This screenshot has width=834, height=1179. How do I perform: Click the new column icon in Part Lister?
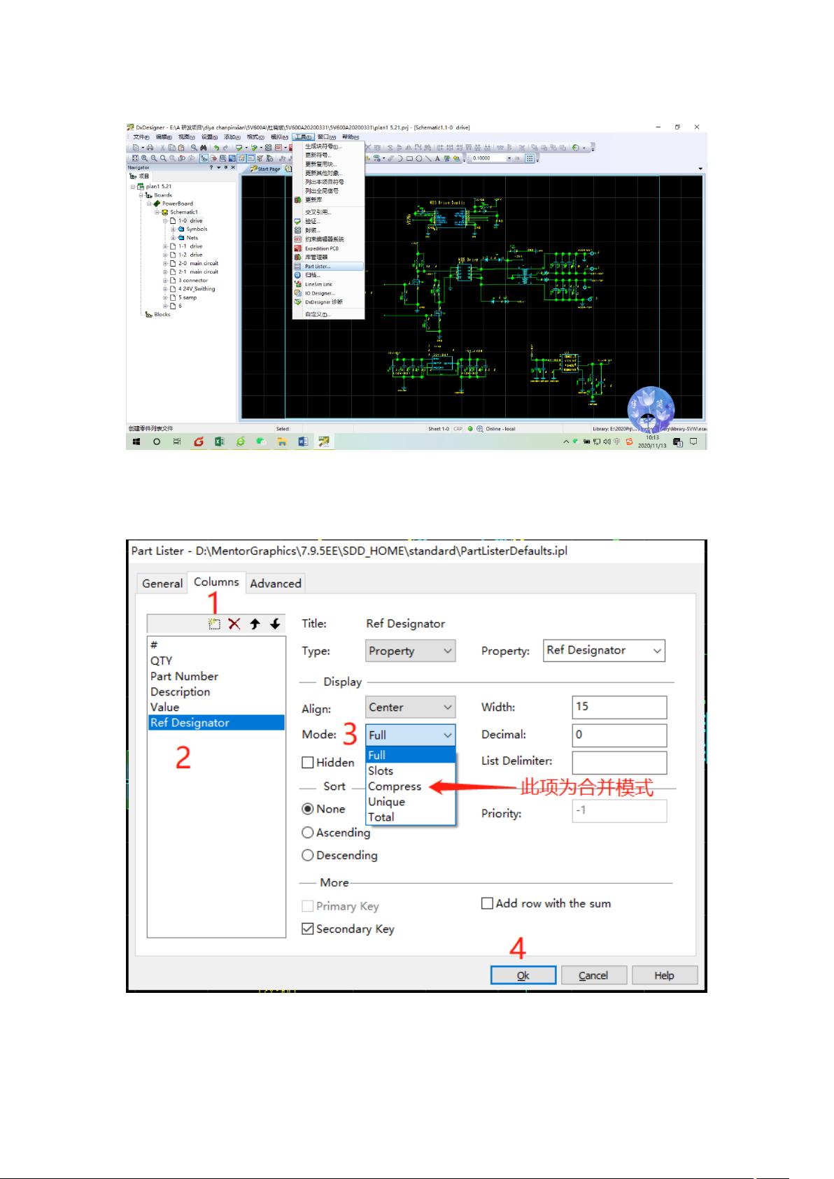215,624
